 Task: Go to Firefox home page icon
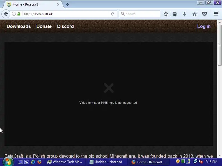195,14
